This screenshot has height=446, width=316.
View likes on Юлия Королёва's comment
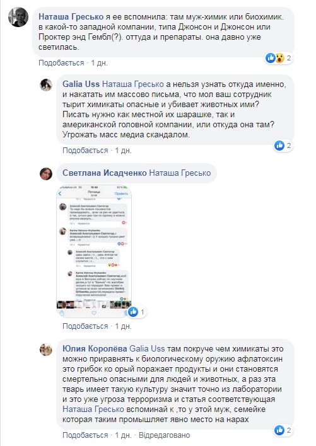tap(283, 430)
